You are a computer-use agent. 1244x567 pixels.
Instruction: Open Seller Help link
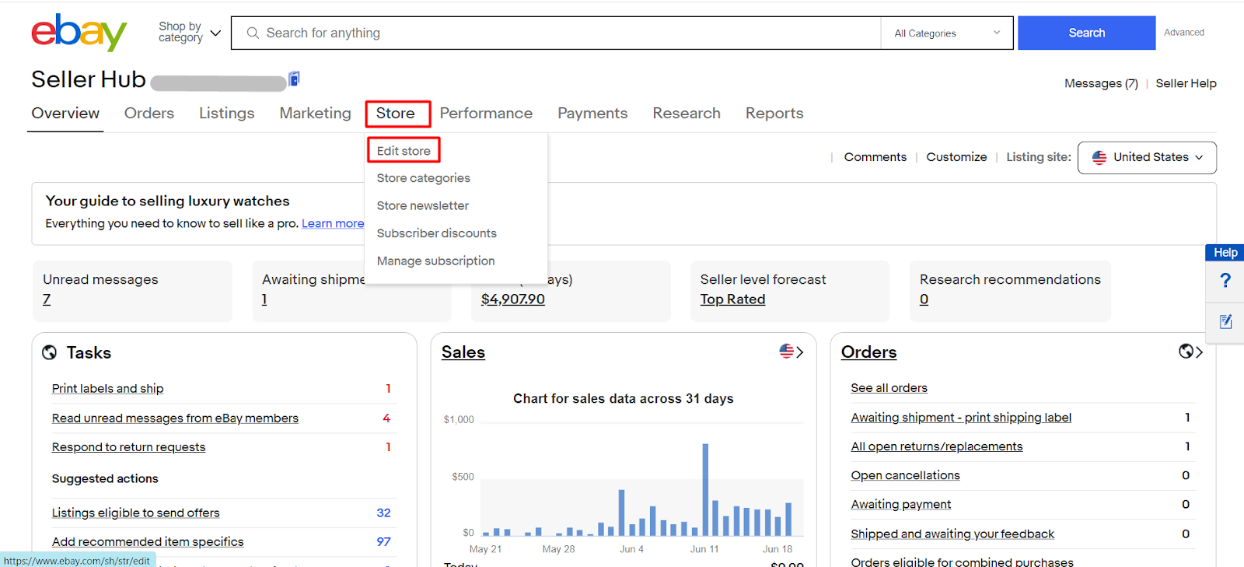click(x=1186, y=83)
